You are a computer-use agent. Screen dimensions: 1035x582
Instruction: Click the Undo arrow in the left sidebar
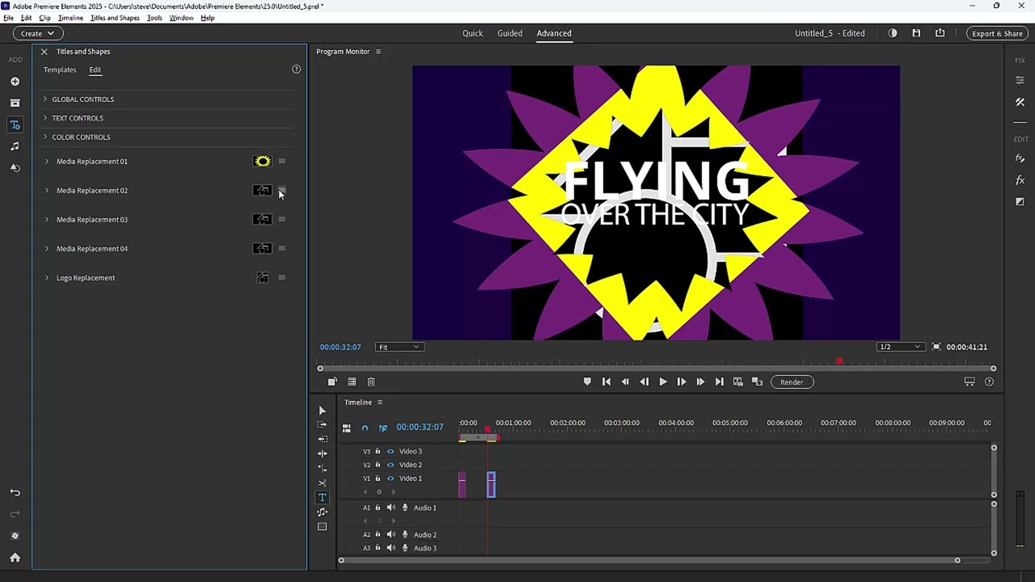(15, 493)
